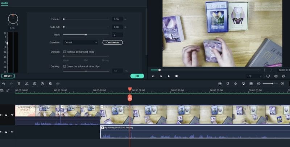Click the green OK button

(137, 76)
